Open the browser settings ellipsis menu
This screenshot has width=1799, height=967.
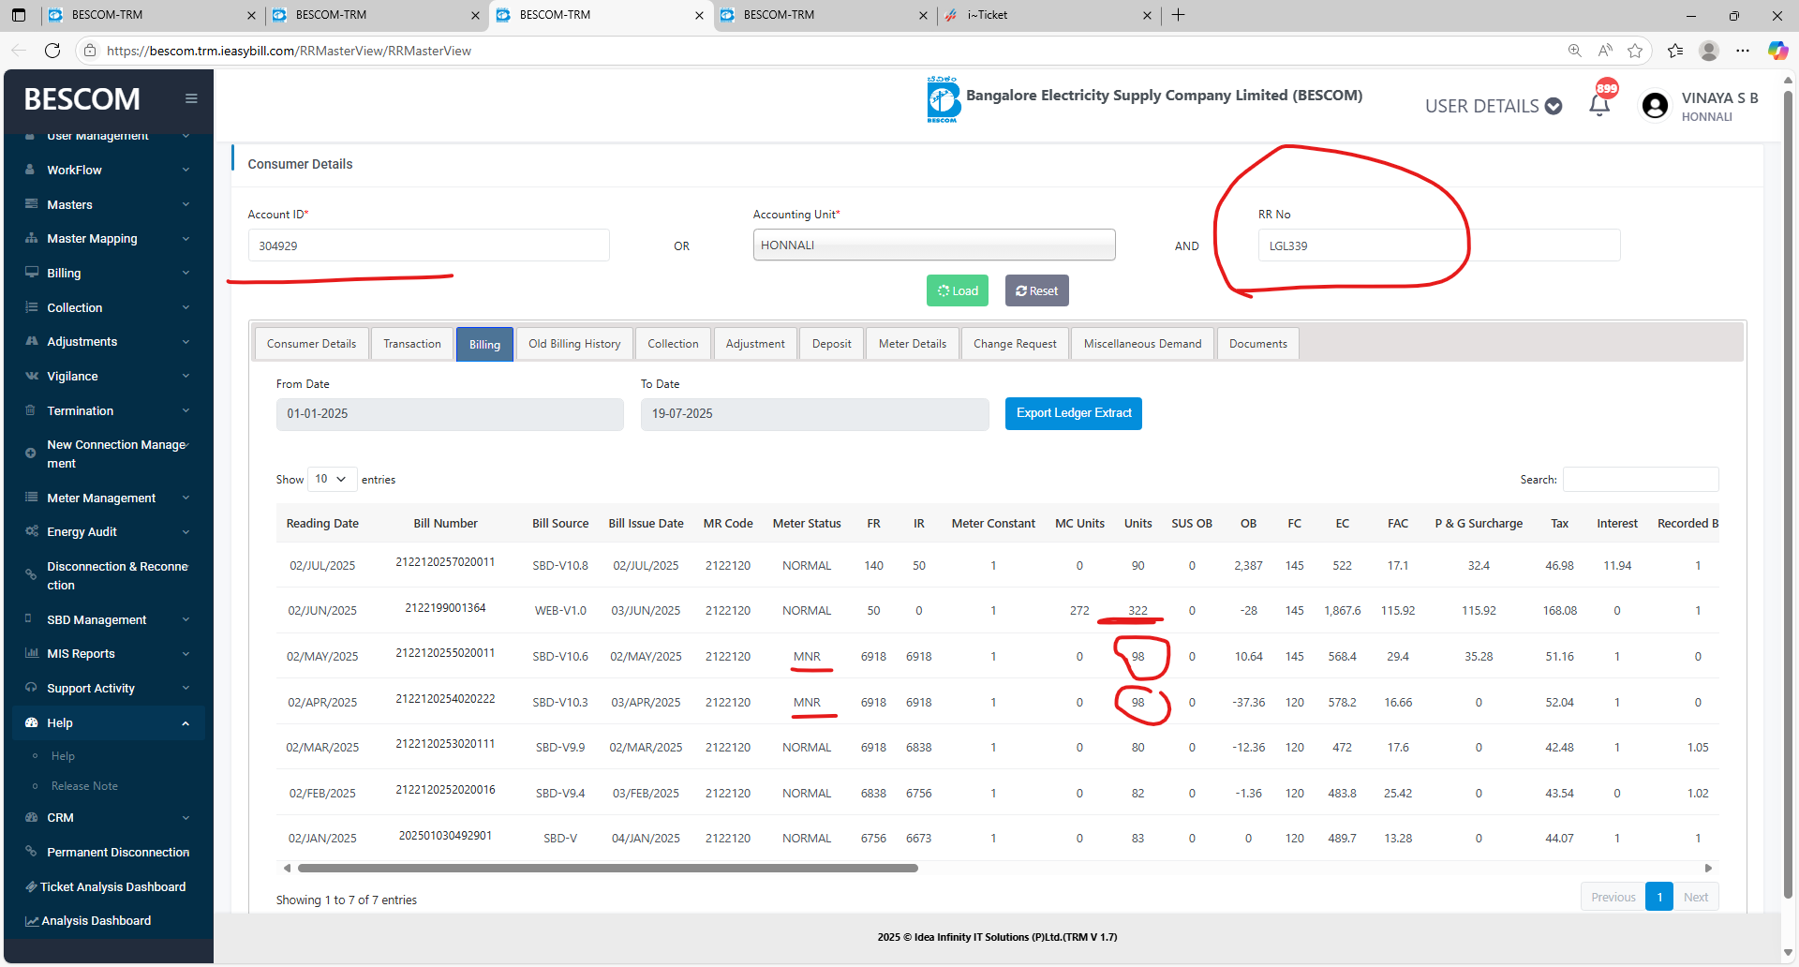[x=1743, y=51]
